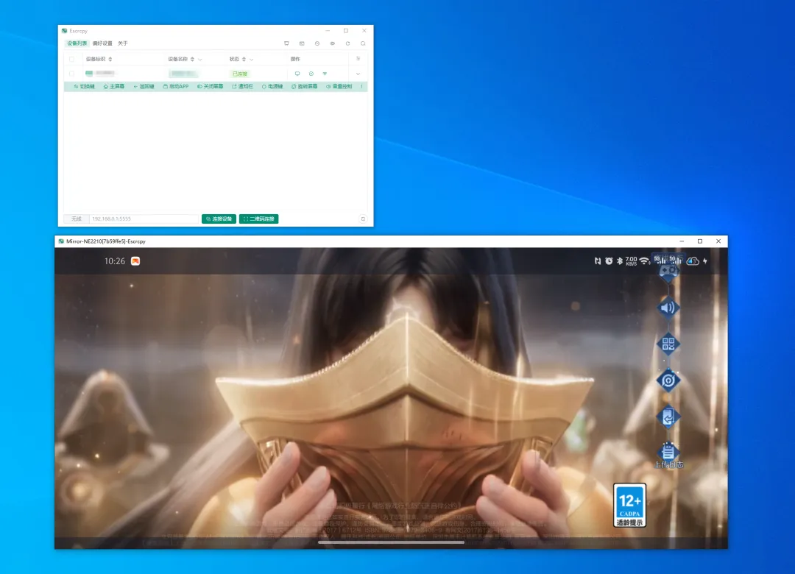Click the eye icon in top toolbar

332,43
